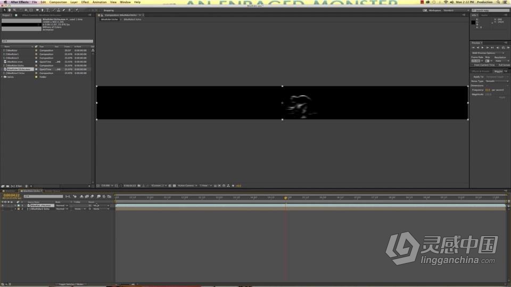Image resolution: width=511 pixels, height=287 pixels.
Task: Open the Animation menu
Action: click(x=100, y=2)
